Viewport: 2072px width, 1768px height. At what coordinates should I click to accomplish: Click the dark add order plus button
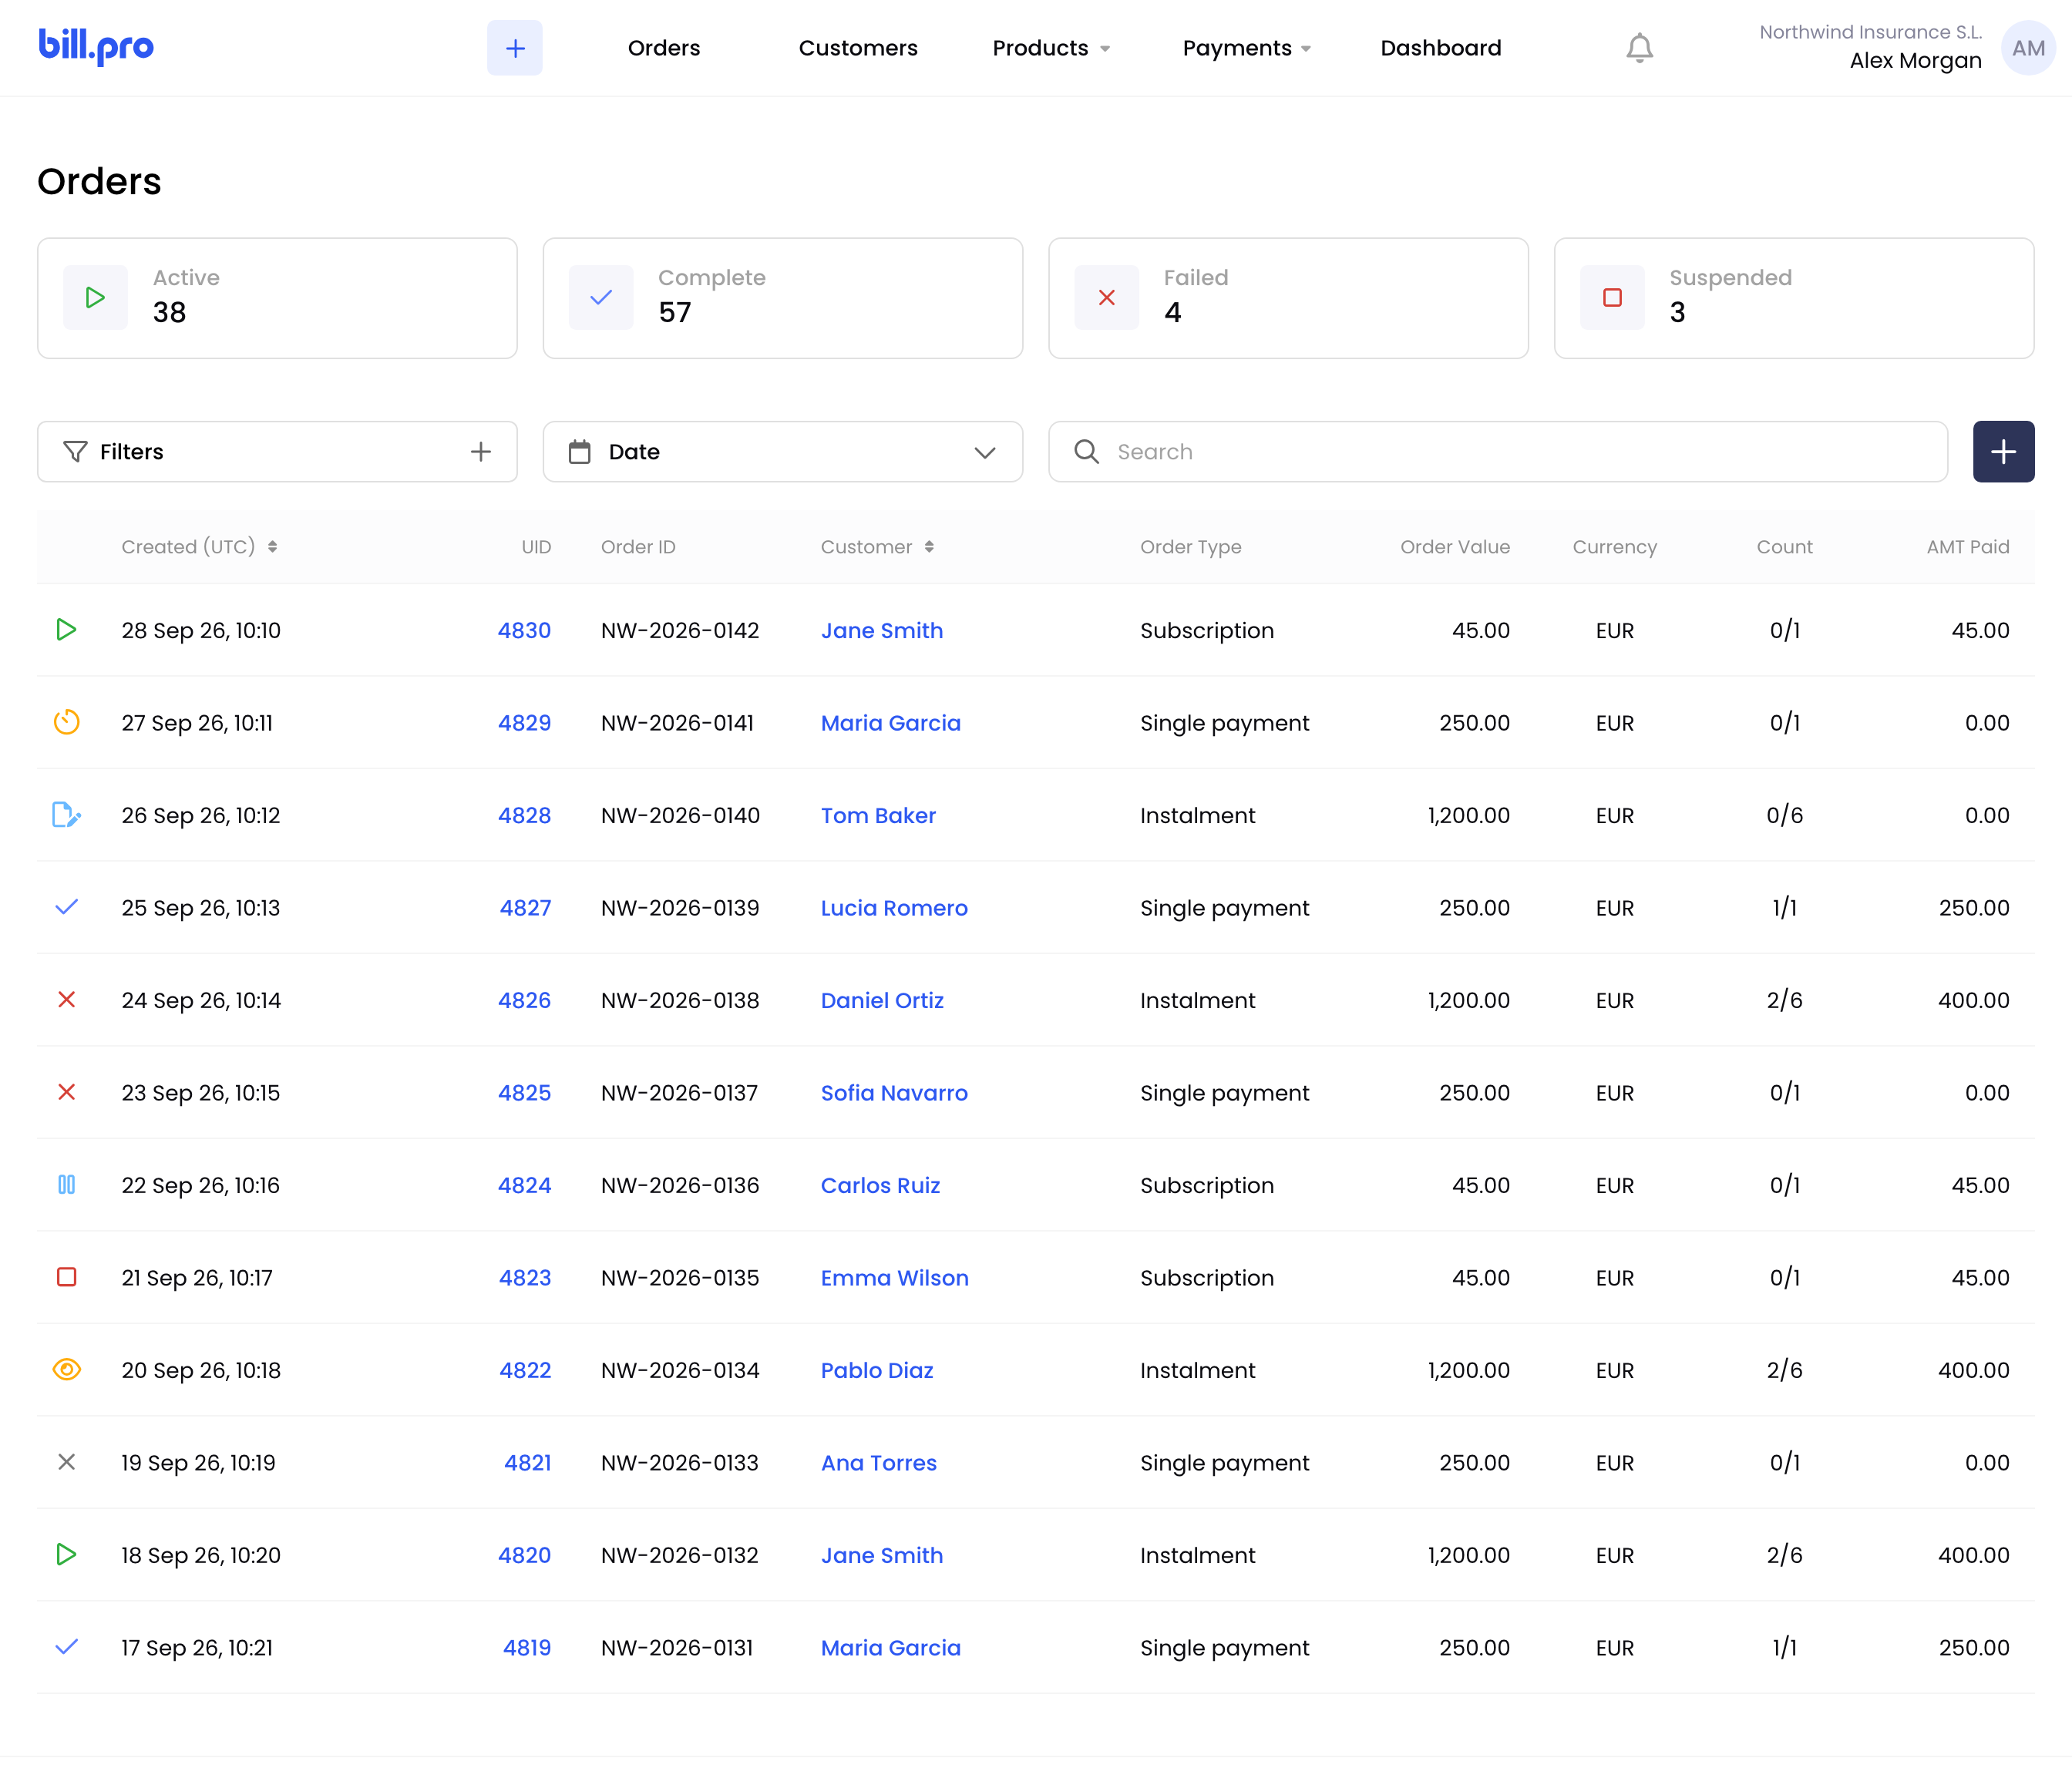point(2003,452)
